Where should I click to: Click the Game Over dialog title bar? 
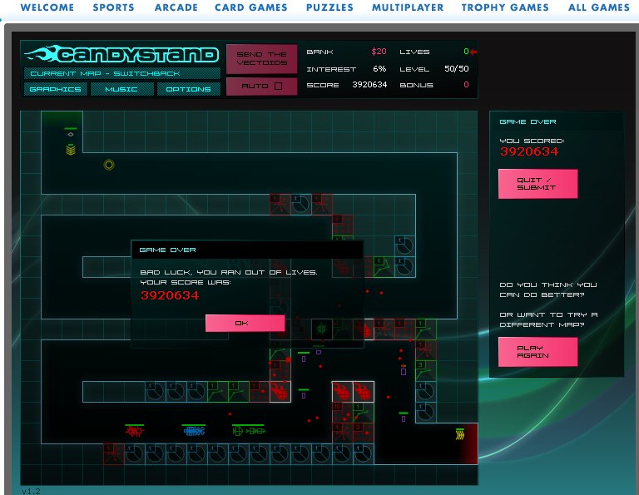pos(247,250)
